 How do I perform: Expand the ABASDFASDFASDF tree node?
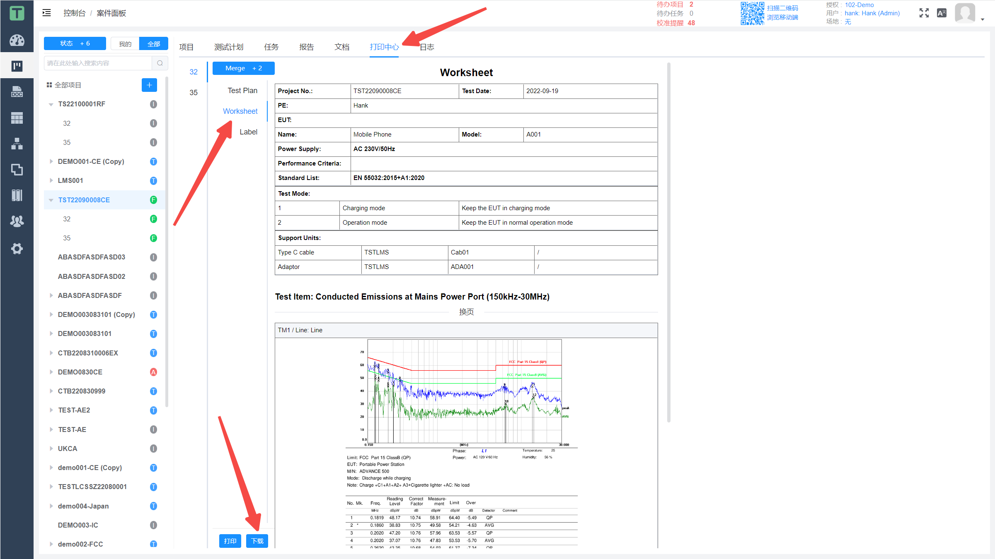click(51, 295)
